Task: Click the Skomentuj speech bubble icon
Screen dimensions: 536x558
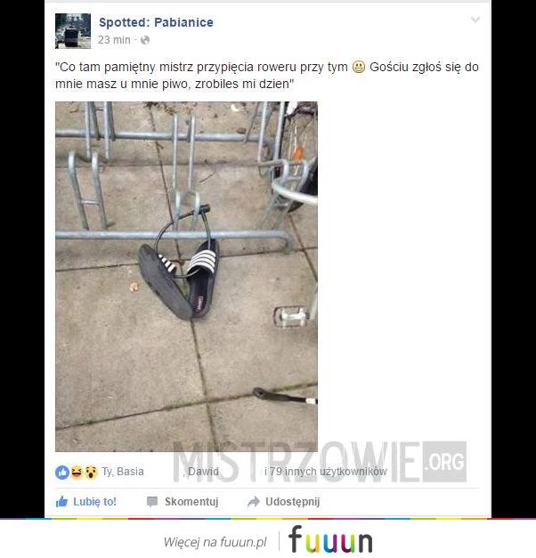Action: [152, 502]
